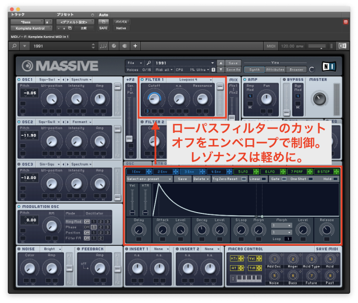Expand the Noise Bright type dropdown

(x=51, y=249)
